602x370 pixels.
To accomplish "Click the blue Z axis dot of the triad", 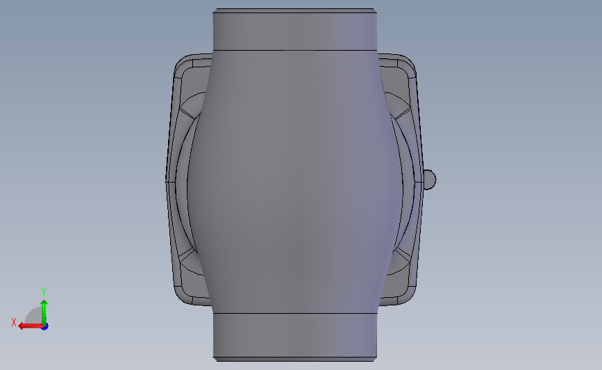I will 45,326.
